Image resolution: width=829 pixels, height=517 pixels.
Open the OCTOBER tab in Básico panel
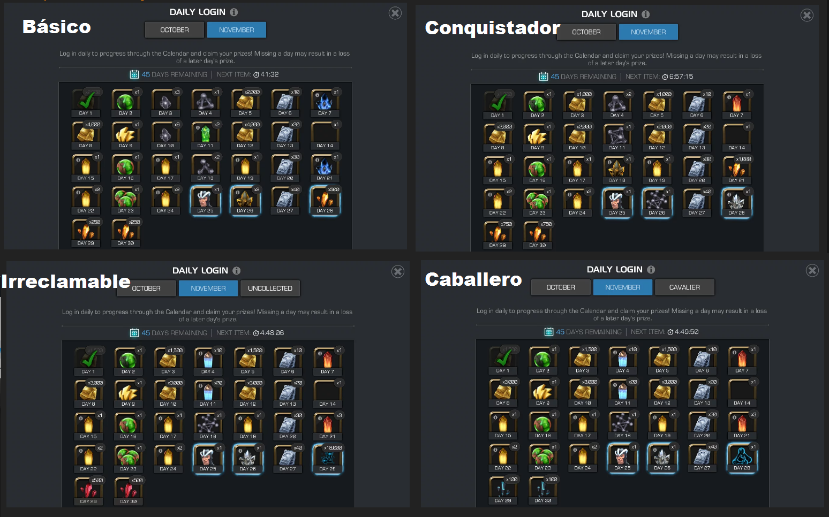[175, 30]
